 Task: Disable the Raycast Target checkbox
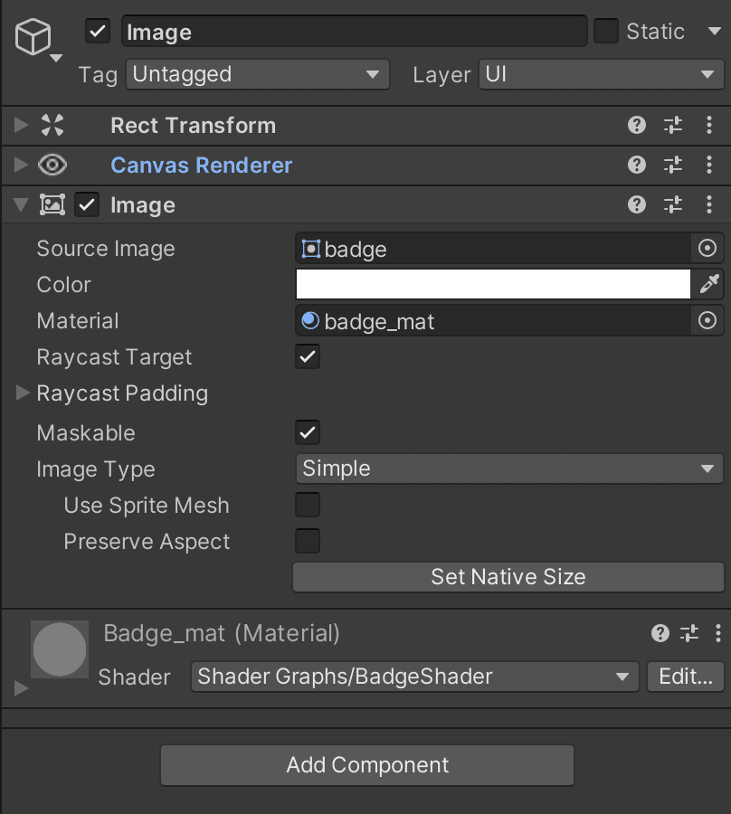tap(308, 357)
